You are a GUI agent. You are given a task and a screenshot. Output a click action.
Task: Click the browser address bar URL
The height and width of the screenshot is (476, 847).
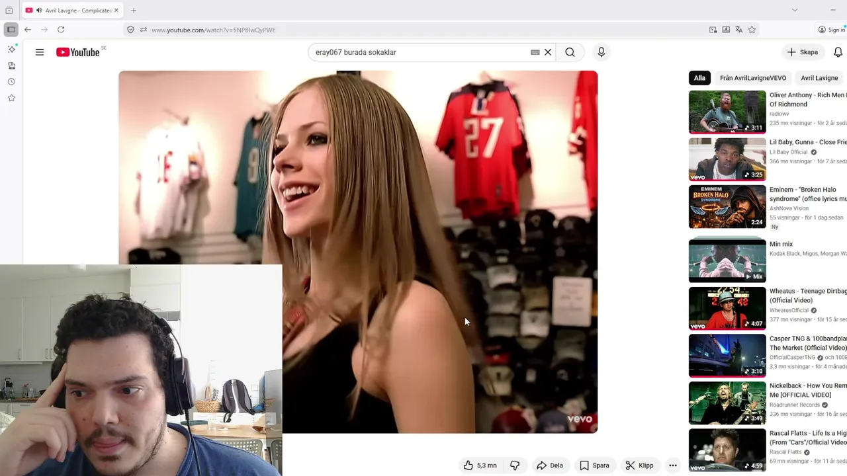(213, 30)
